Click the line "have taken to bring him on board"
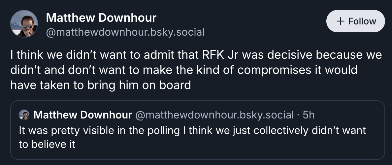Viewport: 392px width, 165px height. (x=101, y=85)
